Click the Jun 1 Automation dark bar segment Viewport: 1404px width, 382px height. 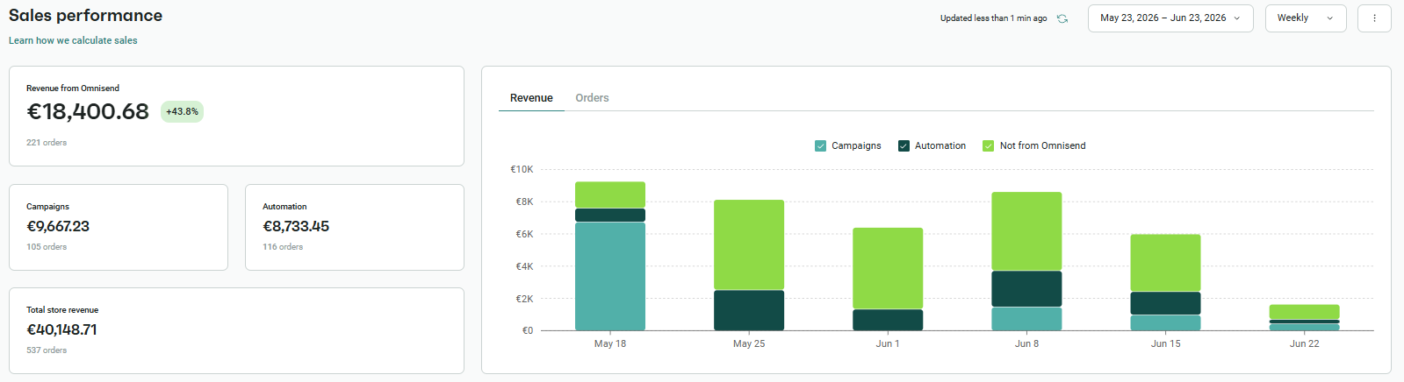[x=888, y=320]
